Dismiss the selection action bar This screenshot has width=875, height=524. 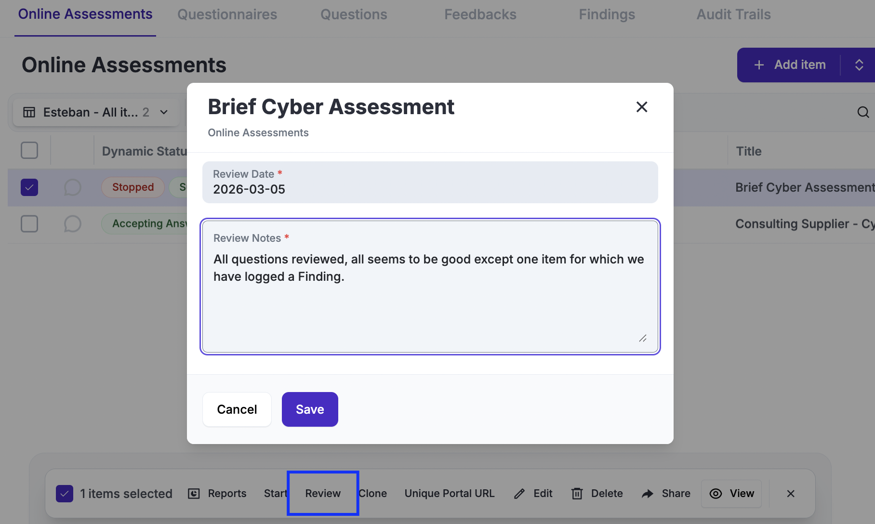coord(791,494)
